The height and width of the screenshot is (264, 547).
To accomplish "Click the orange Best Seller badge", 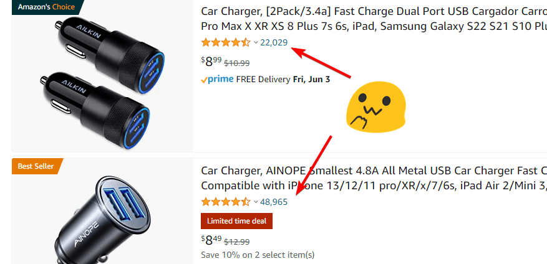I will (x=36, y=166).
